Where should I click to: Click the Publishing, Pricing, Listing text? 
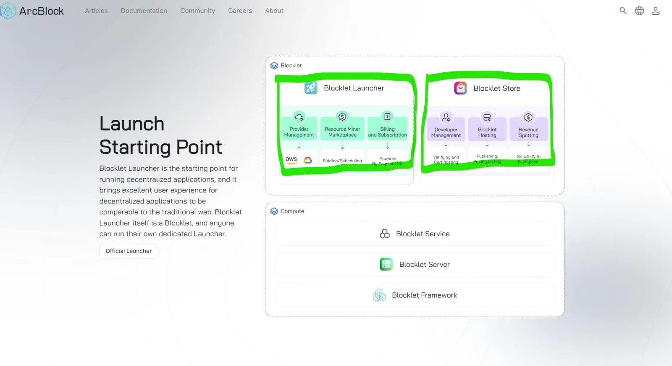[x=487, y=159]
